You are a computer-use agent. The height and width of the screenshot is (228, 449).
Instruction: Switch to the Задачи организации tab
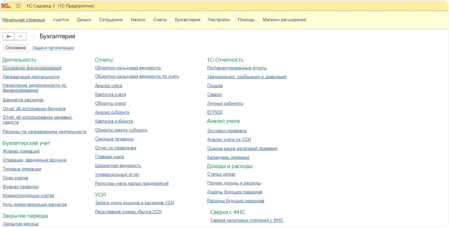(x=53, y=48)
